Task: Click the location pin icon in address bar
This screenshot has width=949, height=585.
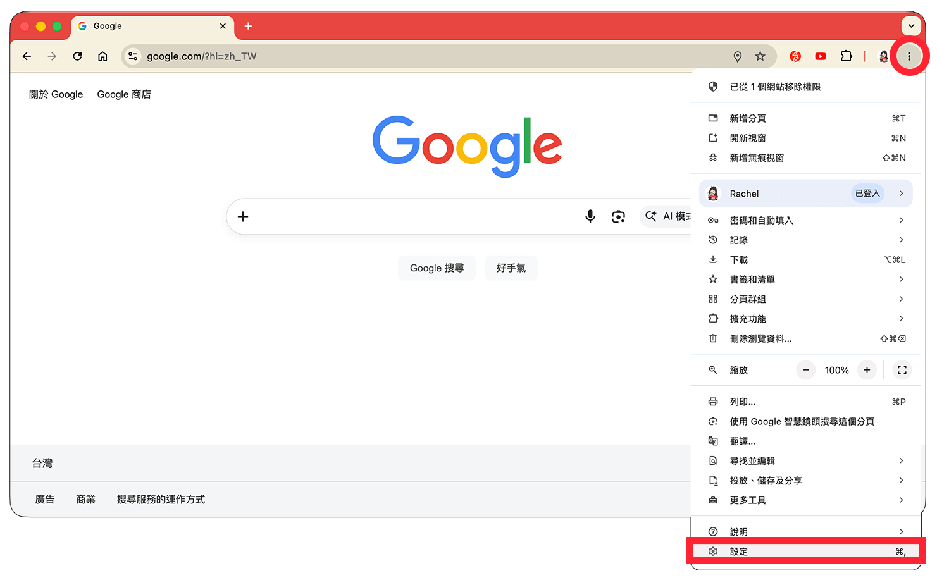Action: pyautogui.click(x=738, y=56)
